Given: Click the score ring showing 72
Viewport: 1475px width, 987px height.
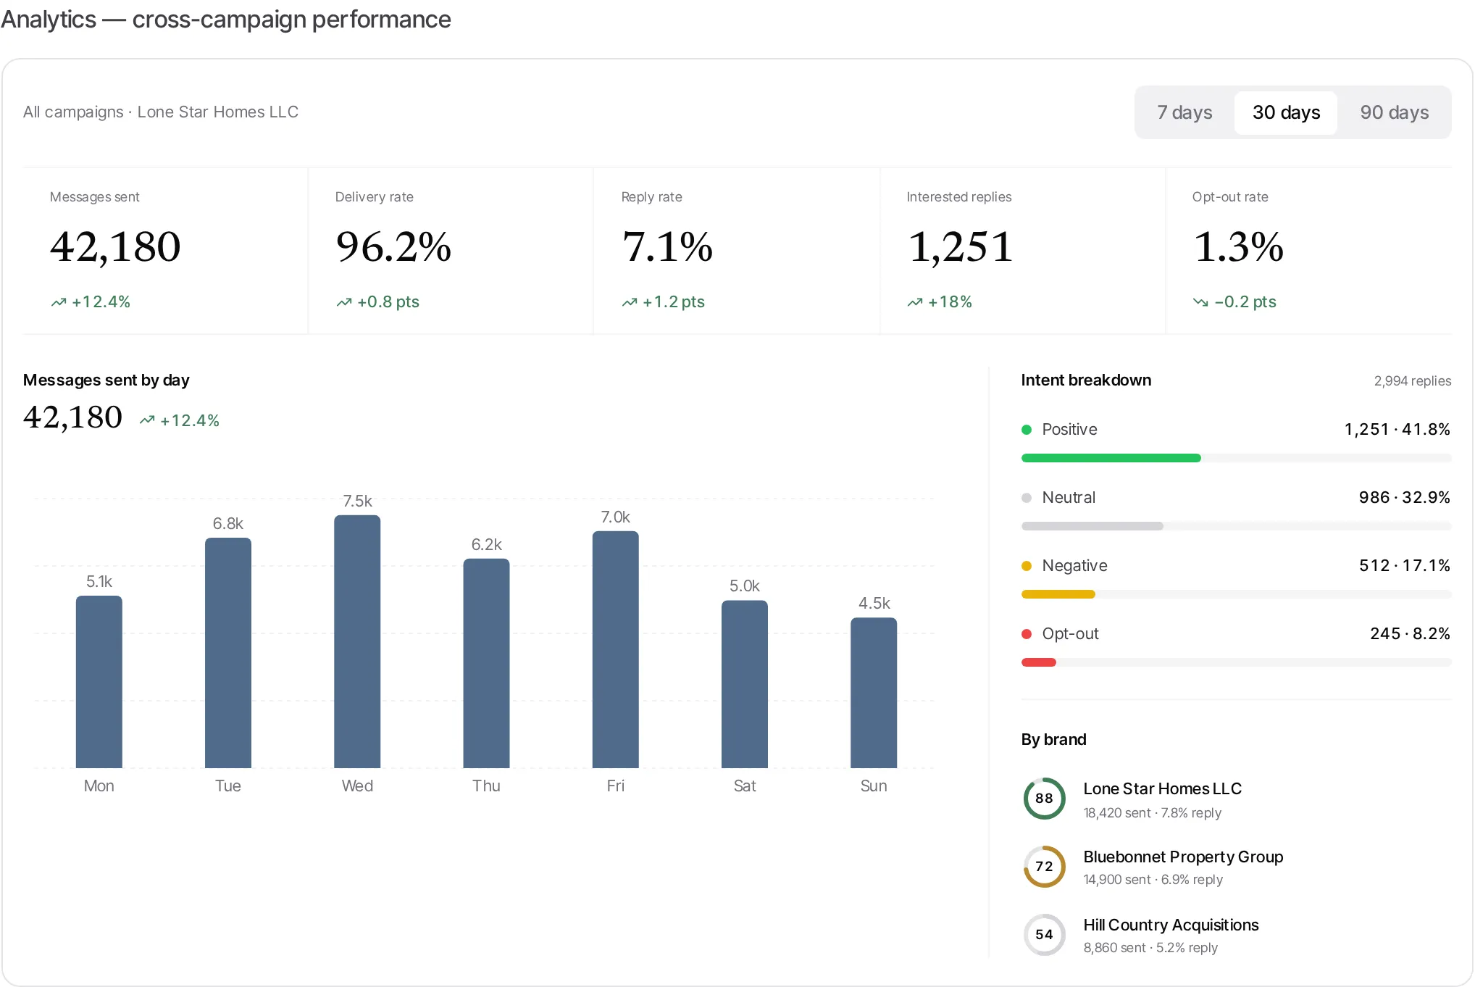Looking at the screenshot, I should coord(1044,867).
